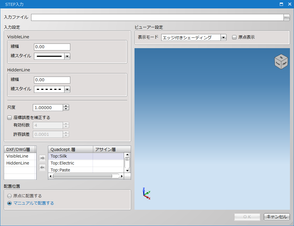294x226 pixels.
Task: Increase 尺度 value with up spinner arrow
Action: 66,106
